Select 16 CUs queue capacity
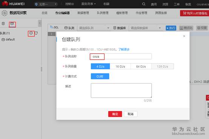This screenshot has height=139, width=209. pos(120,66)
